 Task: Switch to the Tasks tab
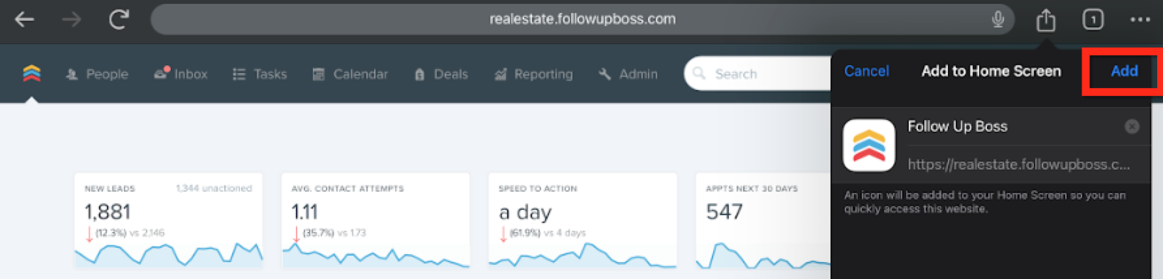click(260, 74)
